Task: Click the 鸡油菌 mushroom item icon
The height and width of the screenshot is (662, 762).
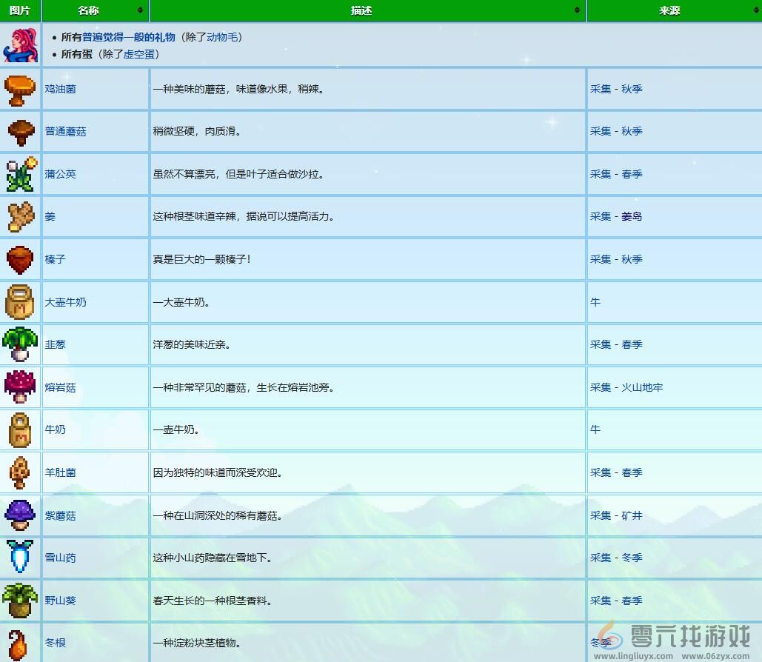Action: pos(20,88)
